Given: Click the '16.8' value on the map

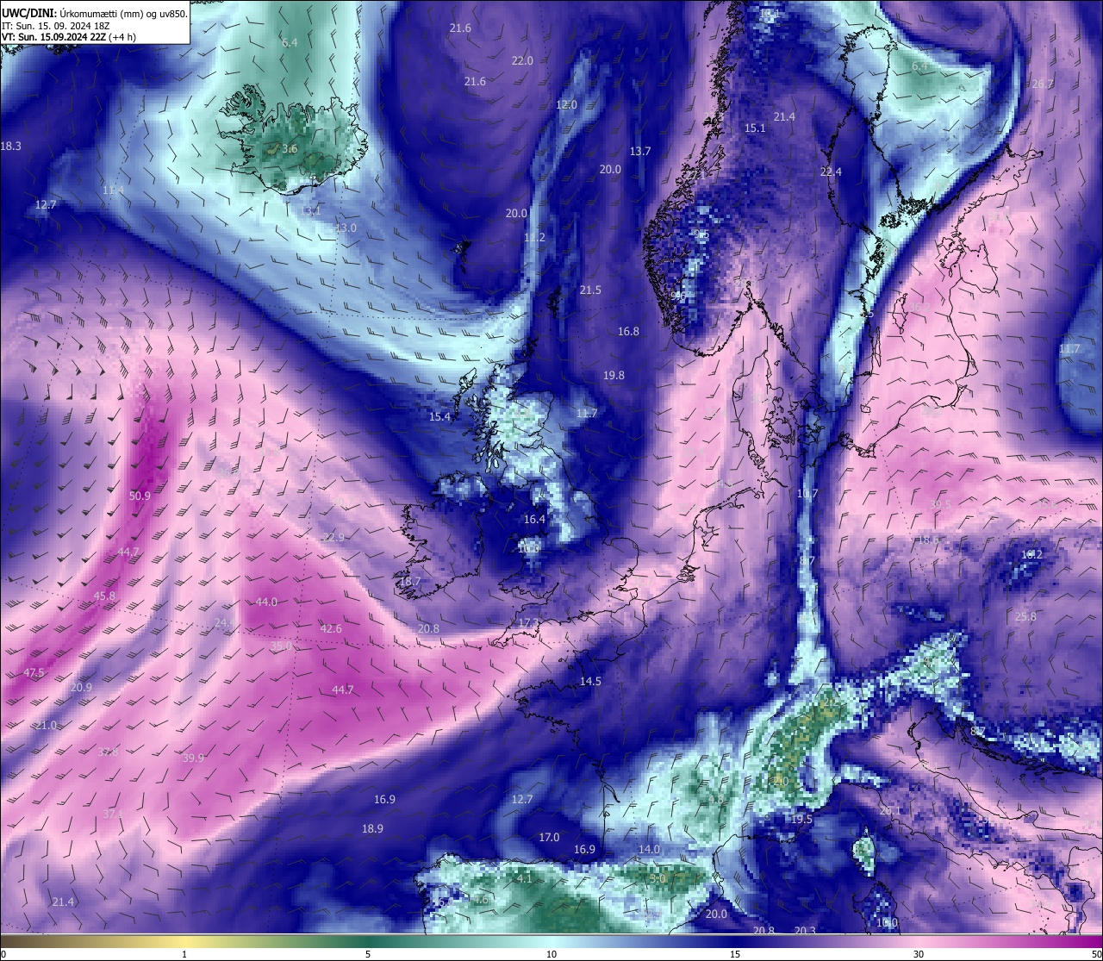Looking at the screenshot, I should 628,331.
